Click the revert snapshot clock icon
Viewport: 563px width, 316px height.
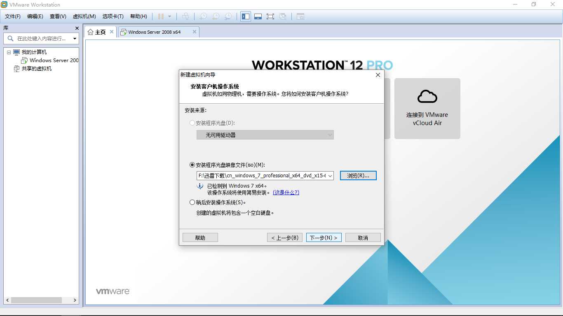coord(216,16)
